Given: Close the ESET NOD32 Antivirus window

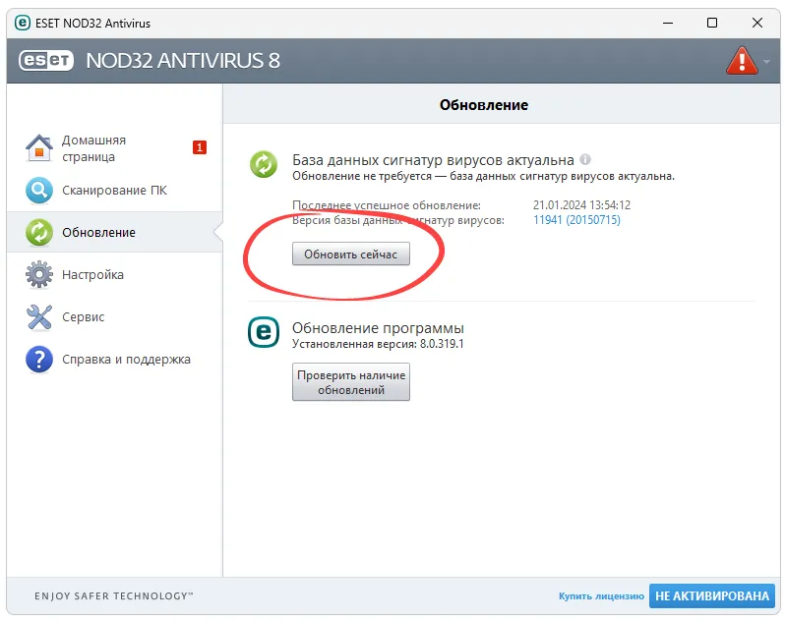Looking at the screenshot, I should pos(757,23).
